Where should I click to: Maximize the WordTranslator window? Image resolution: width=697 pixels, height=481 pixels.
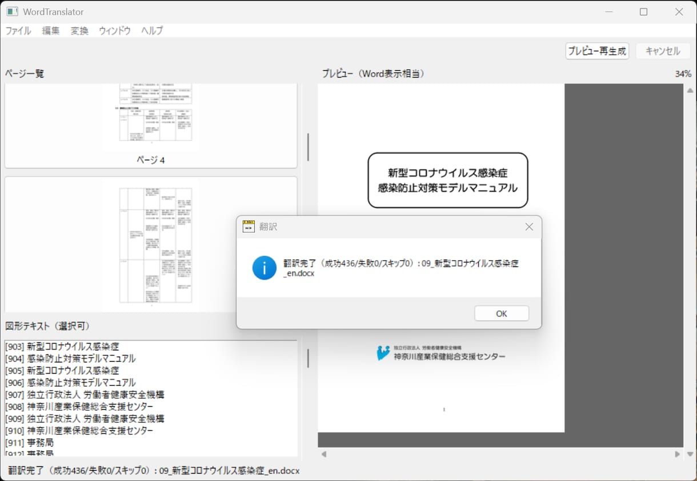pos(643,11)
